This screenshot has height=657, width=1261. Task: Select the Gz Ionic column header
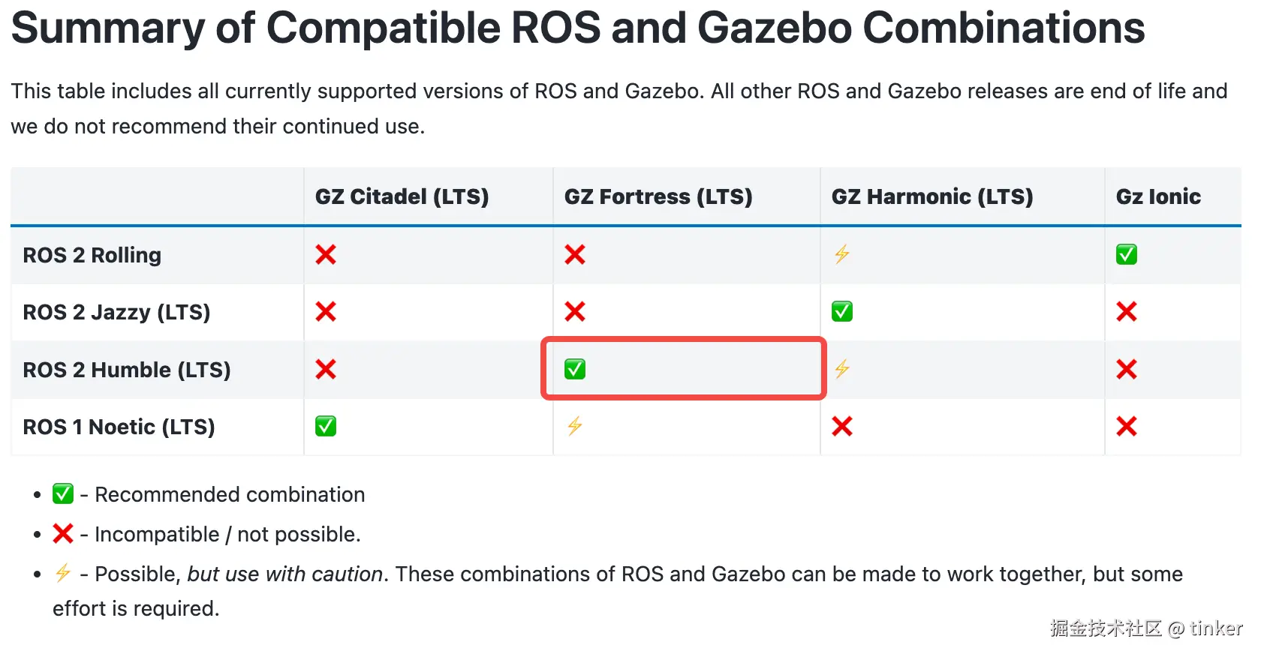(x=1158, y=196)
